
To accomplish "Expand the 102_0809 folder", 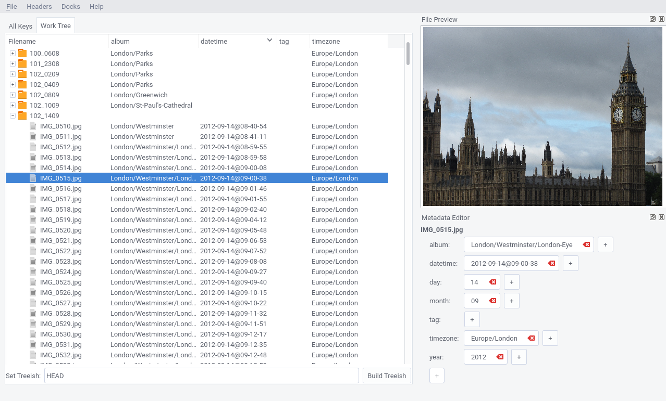I will point(13,95).
